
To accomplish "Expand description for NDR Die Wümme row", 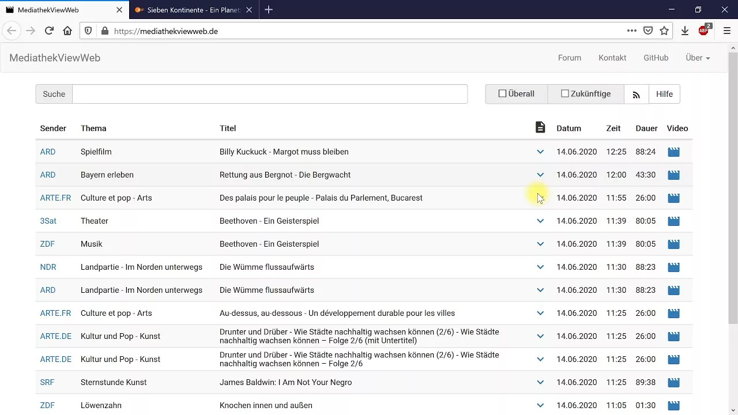I will click(540, 267).
